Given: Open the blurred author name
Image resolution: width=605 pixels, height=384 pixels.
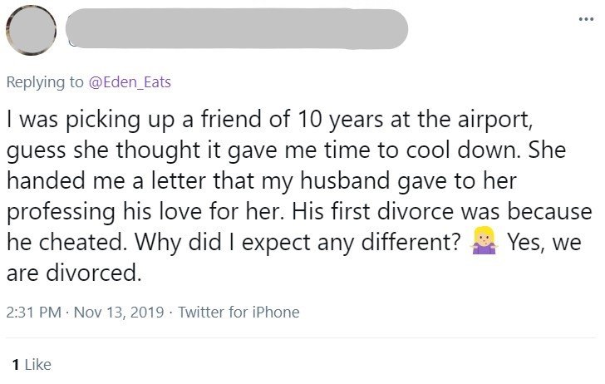Looking at the screenshot, I should click(x=237, y=29).
